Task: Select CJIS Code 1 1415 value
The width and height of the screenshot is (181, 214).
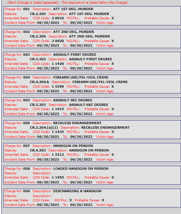Action: (58, 109)
